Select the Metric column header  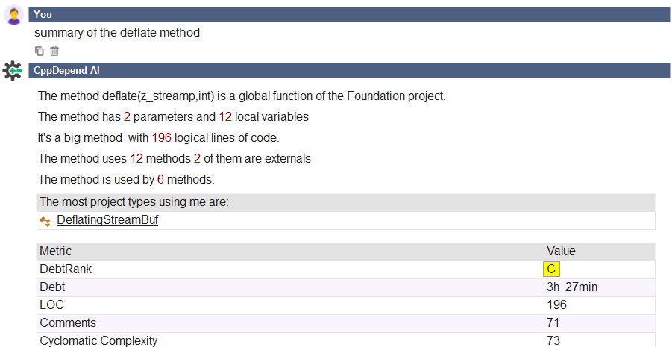(x=56, y=251)
